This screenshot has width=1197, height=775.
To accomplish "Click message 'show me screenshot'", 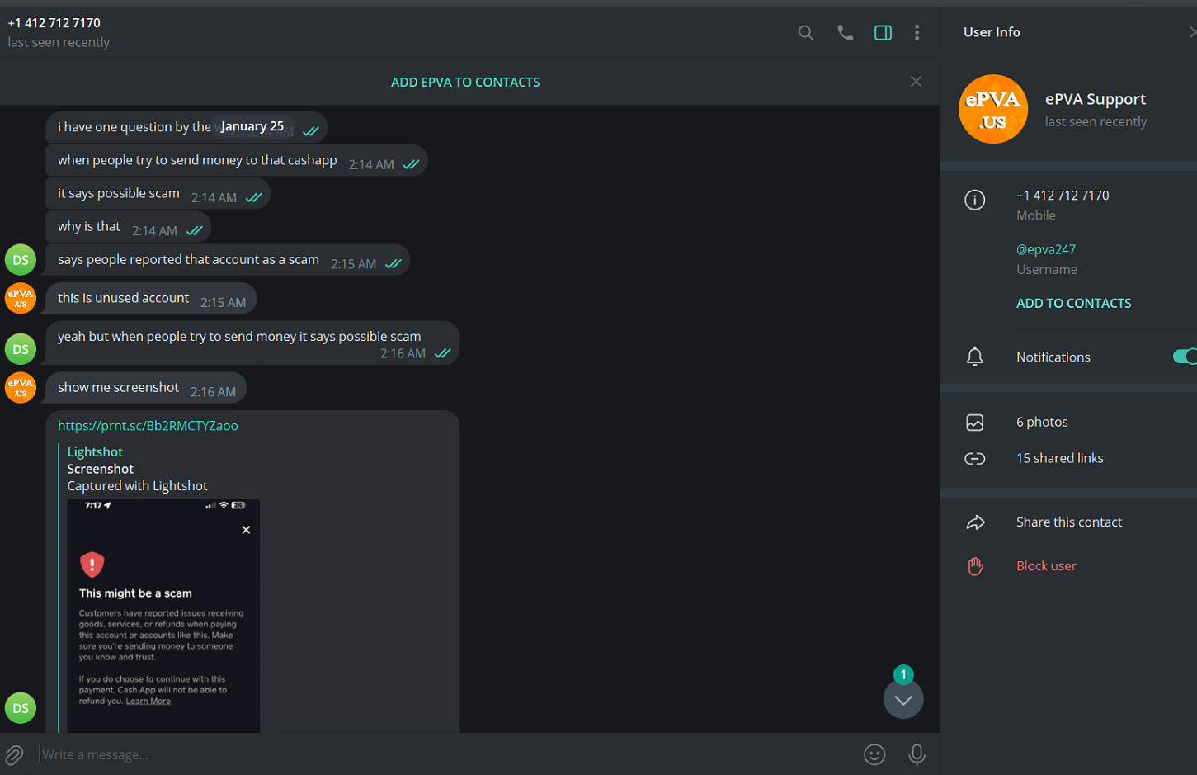I will pyautogui.click(x=146, y=388).
